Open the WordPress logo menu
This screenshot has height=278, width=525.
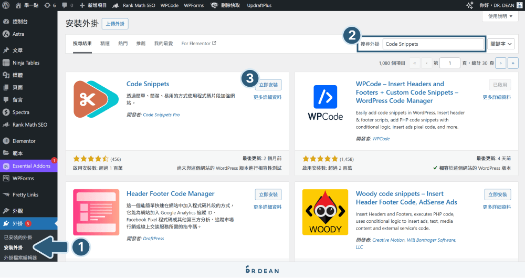tap(6, 5)
